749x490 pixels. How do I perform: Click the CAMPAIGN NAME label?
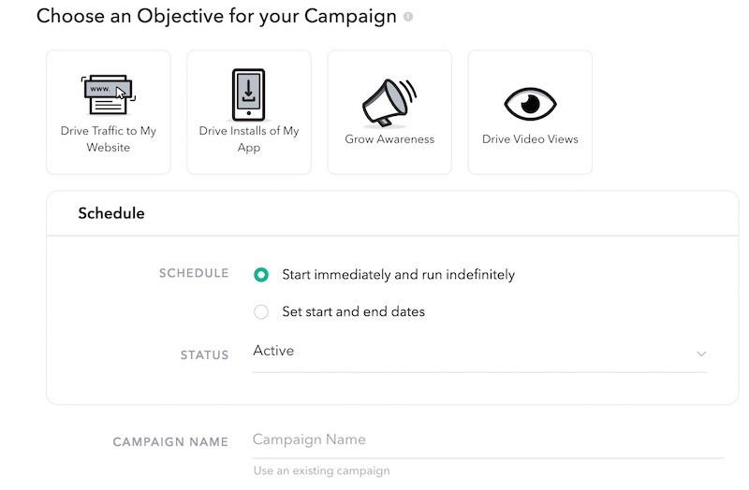coord(170,441)
